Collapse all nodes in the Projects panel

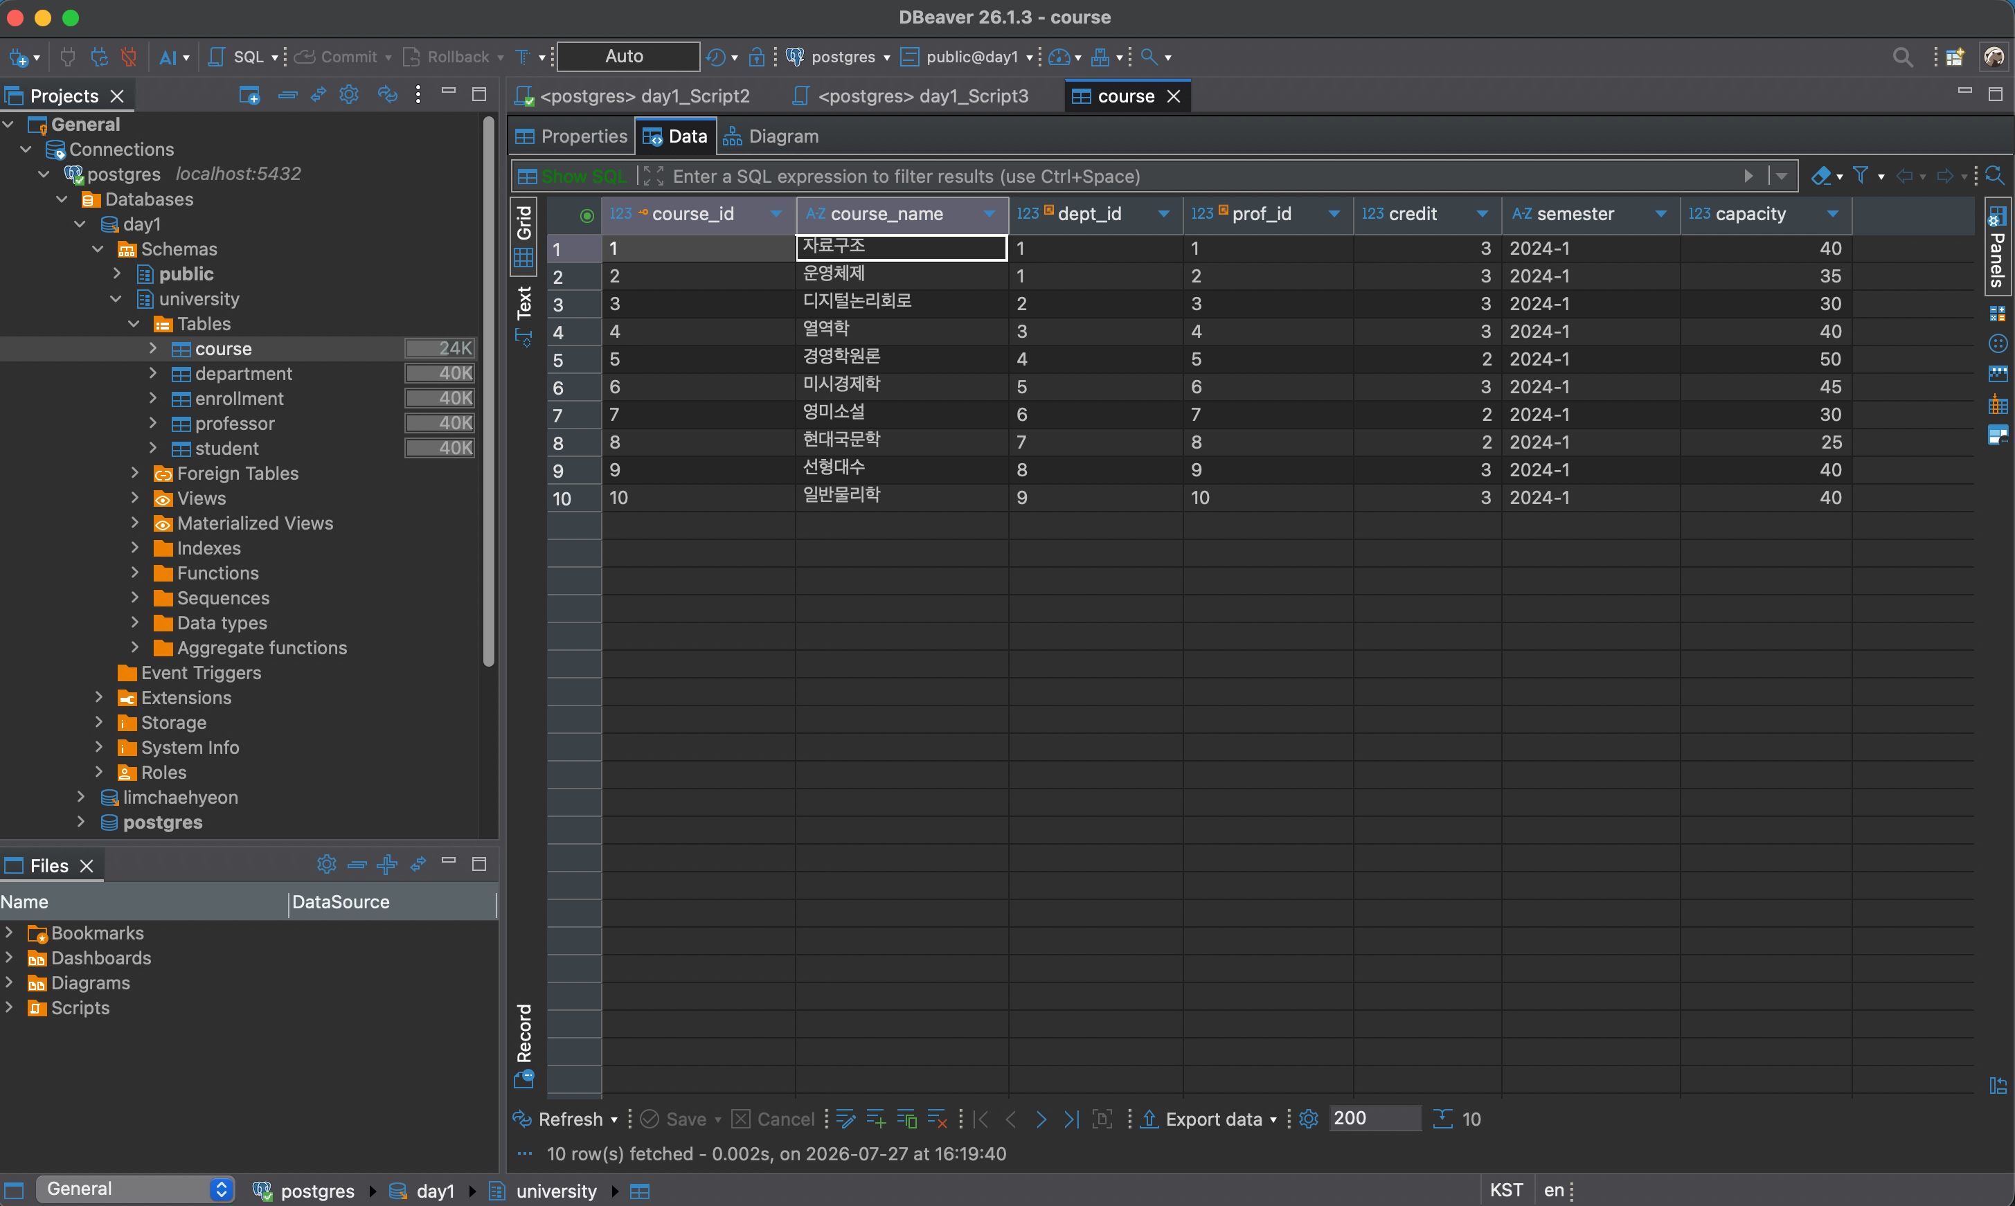287,95
